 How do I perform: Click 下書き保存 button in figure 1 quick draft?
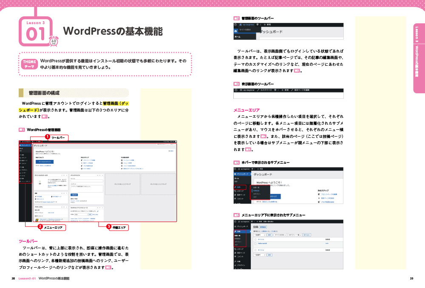pos(74,195)
